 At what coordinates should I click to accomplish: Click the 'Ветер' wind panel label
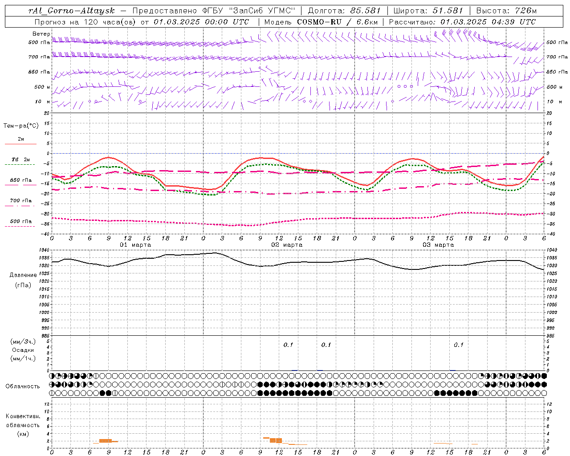coord(41,34)
